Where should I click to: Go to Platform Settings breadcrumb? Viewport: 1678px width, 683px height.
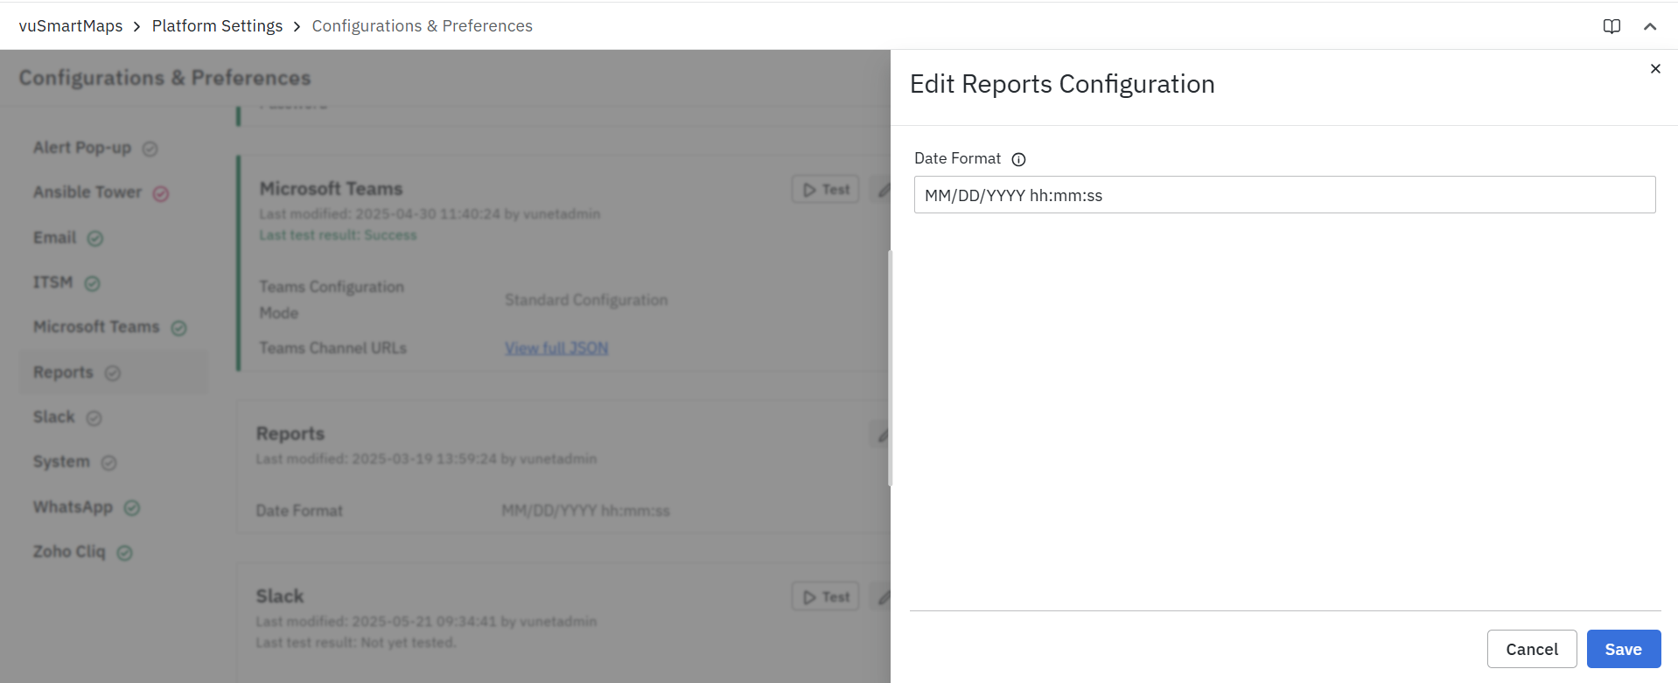(217, 26)
